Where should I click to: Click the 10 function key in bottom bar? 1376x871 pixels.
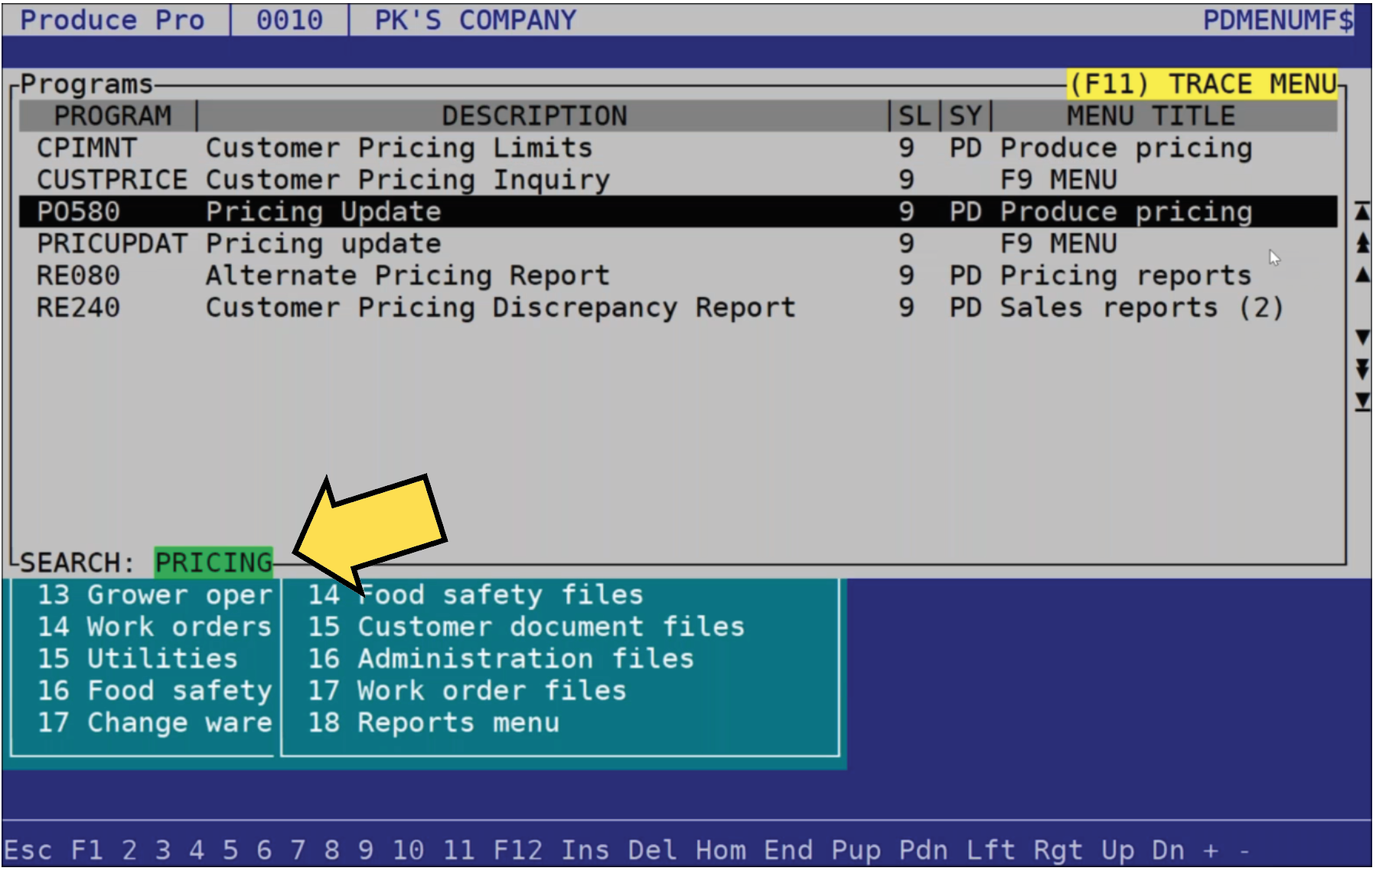coord(408,850)
